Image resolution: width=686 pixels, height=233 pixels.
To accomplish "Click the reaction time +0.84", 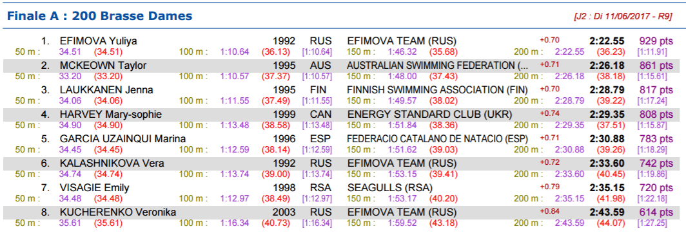I will 549,212.
